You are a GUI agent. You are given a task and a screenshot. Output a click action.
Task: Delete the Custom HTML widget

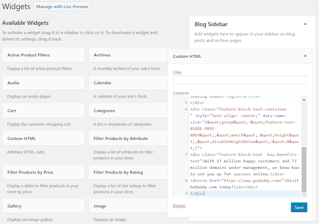click(179, 206)
